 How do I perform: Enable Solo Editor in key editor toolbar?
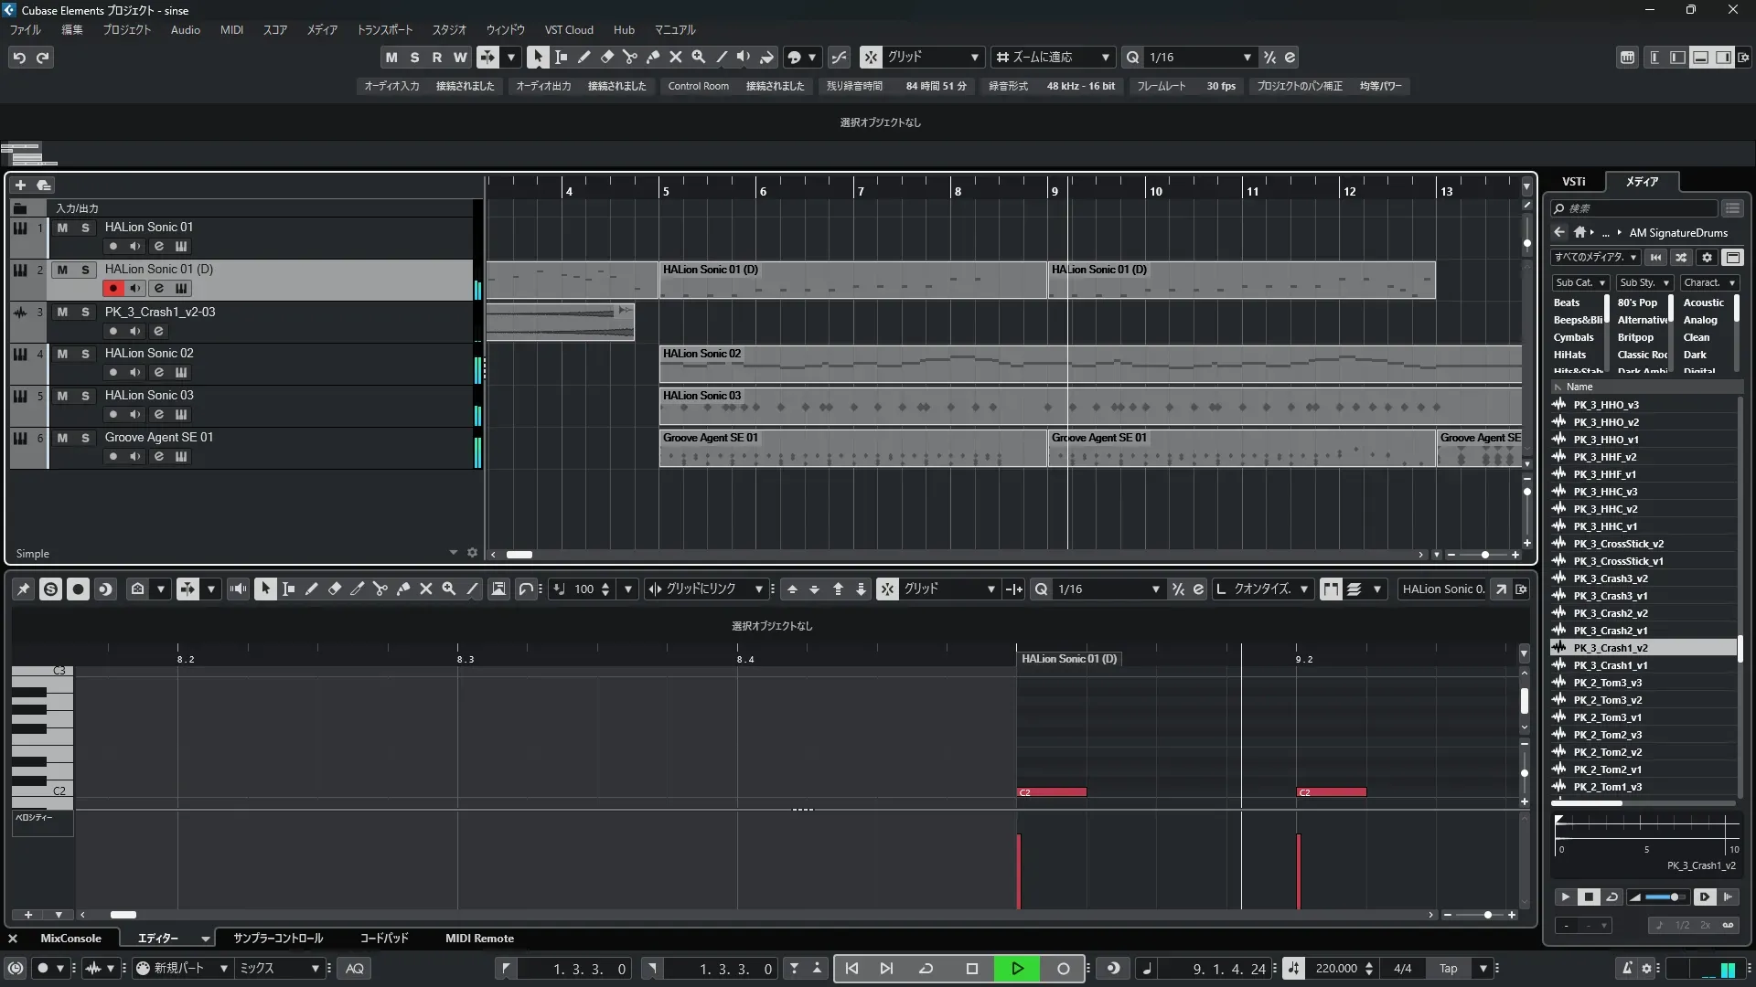click(x=50, y=589)
